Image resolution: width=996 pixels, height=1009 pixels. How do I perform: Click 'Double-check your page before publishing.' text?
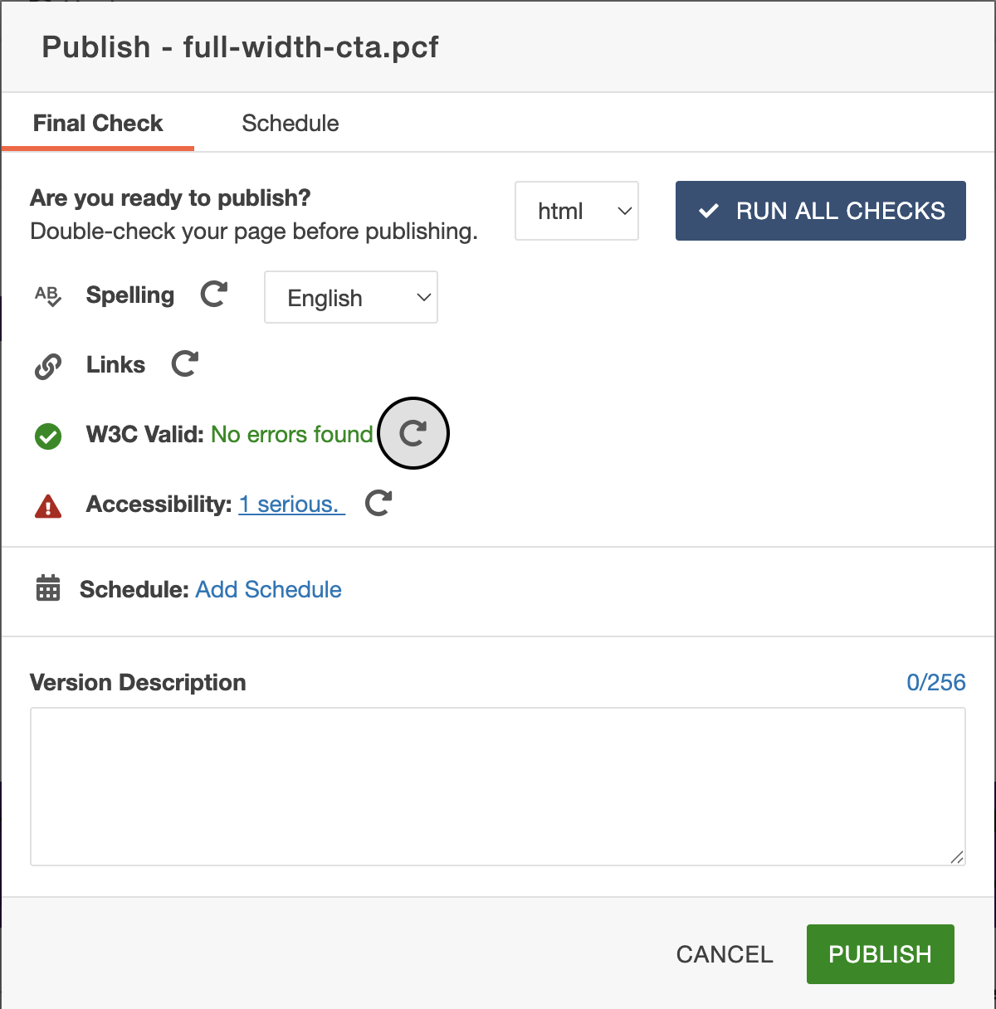tap(254, 231)
